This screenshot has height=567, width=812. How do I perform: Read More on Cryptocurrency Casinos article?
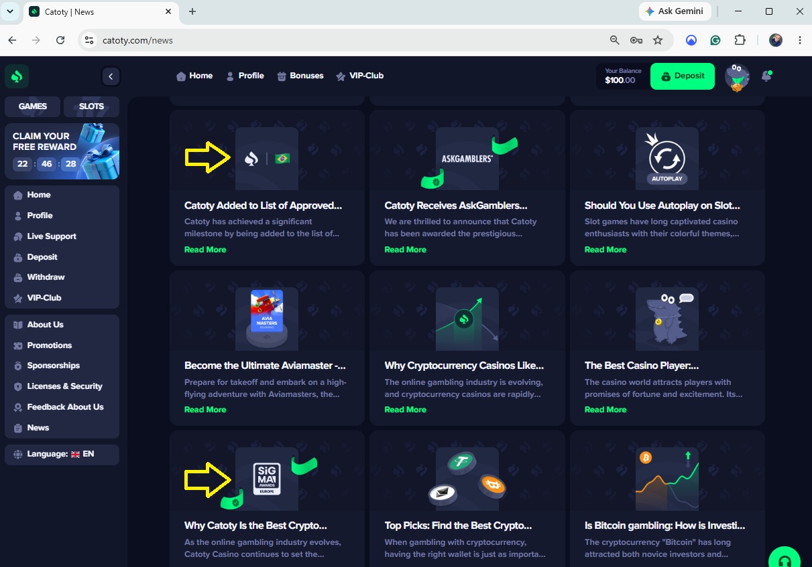click(x=405, y=410)
